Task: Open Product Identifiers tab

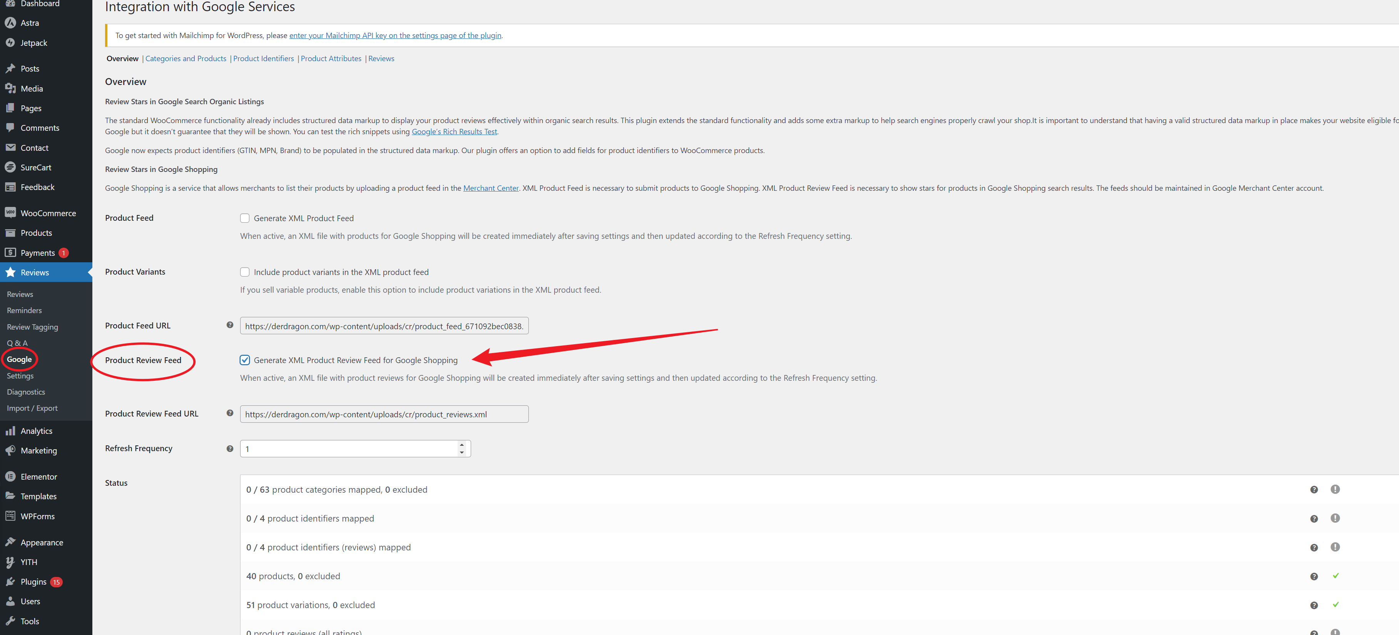Action: click(262, 58)
